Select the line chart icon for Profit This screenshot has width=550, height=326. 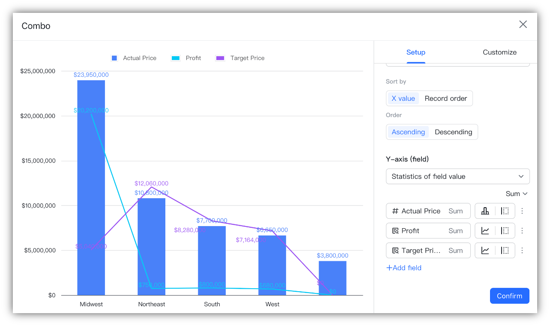click(x=486, y=230)
